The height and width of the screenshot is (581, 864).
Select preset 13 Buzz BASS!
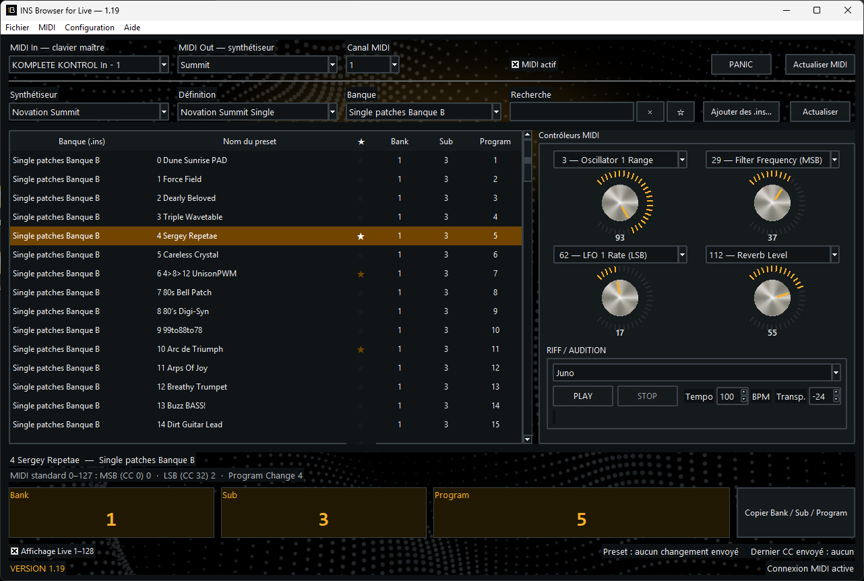(x=266, y=406)
